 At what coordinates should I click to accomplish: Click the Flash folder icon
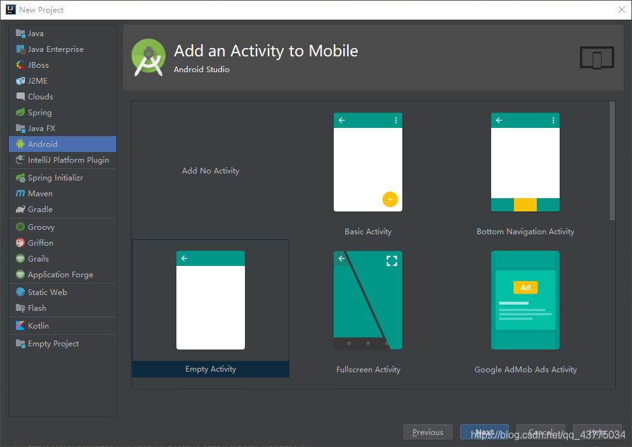(x=20, y=308)
